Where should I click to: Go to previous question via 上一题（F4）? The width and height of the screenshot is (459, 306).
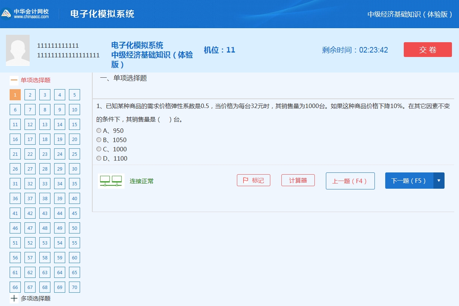click(350, 181)
